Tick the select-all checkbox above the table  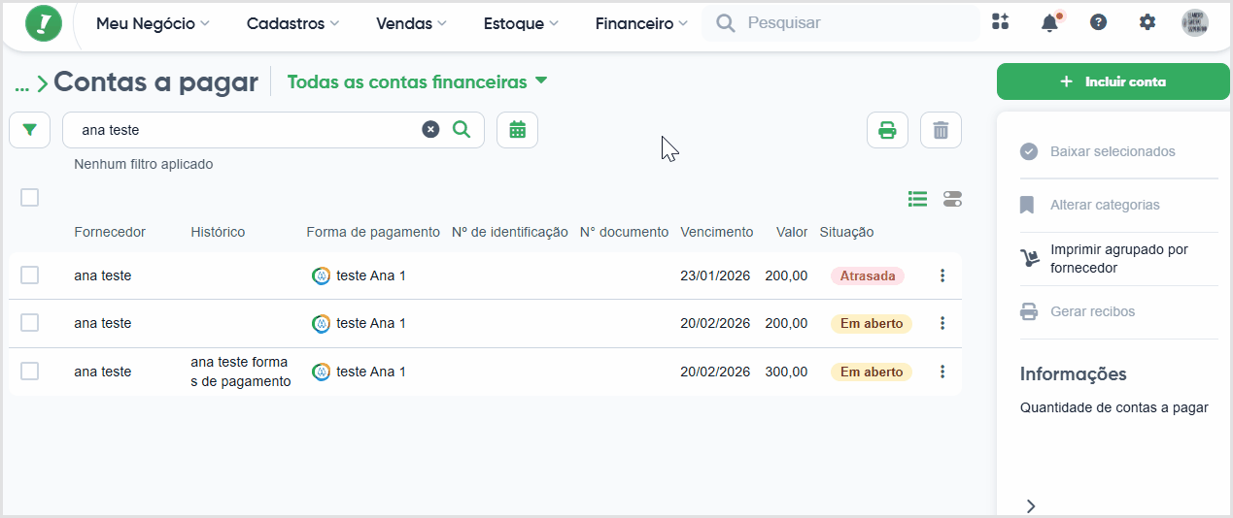[30, 198]
